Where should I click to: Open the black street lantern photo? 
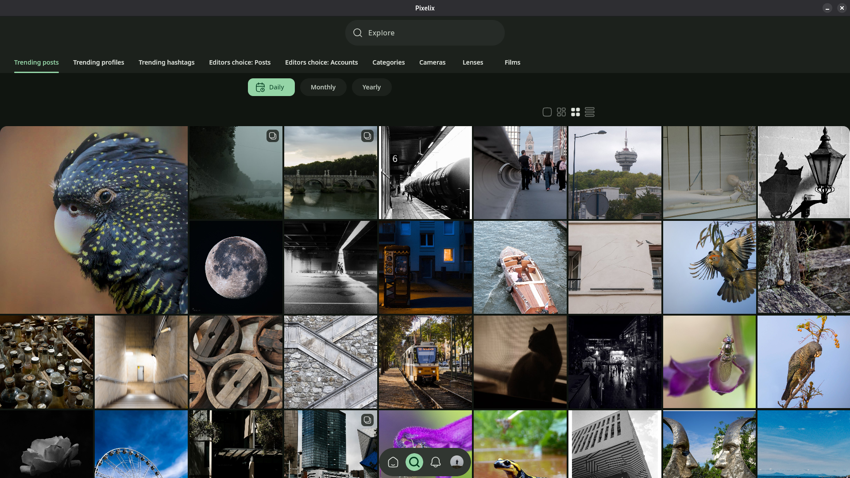click(x=804, y=173)
